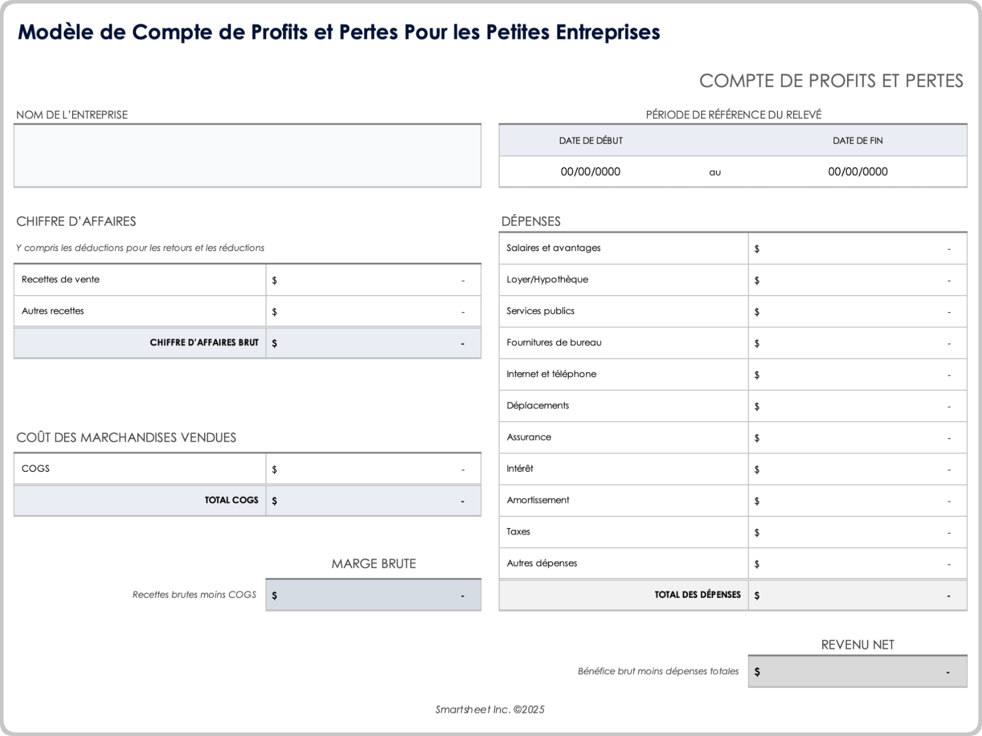The height and width of the screenshot is (736, 982).
Task: Click the MARGE BRUTE amount cell
Action: coord(373,594)
